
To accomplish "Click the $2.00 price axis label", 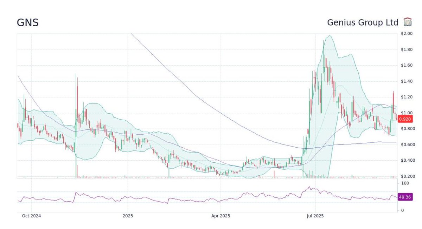I will (x=406, y=34).
